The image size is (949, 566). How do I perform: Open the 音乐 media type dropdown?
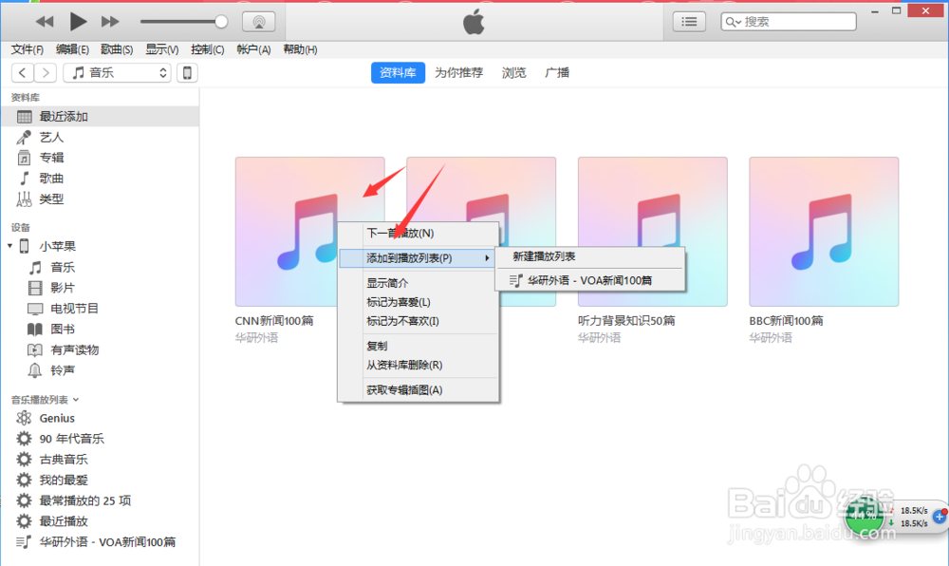(x=117, y=72)
